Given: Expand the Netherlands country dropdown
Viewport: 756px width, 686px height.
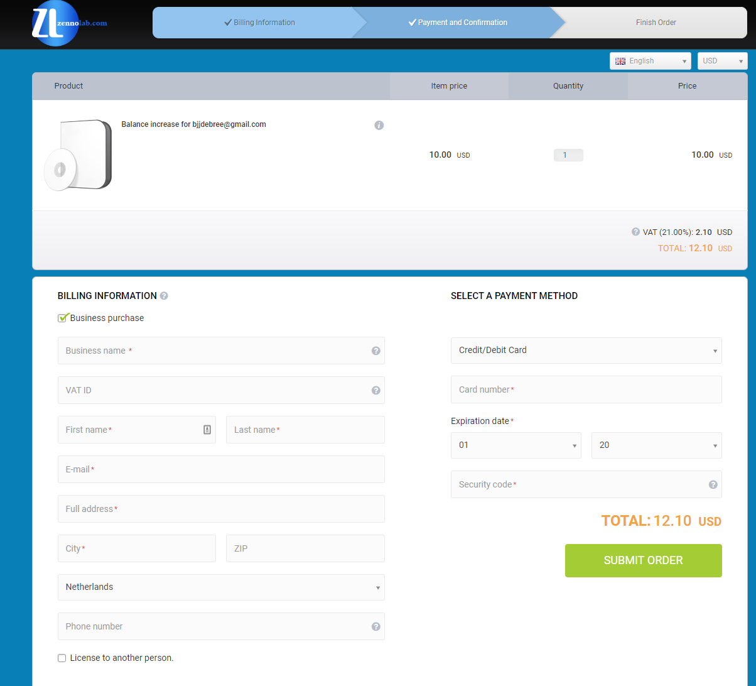Looking at the screenshot, I should pyautogui.click(x=221, y=587).
